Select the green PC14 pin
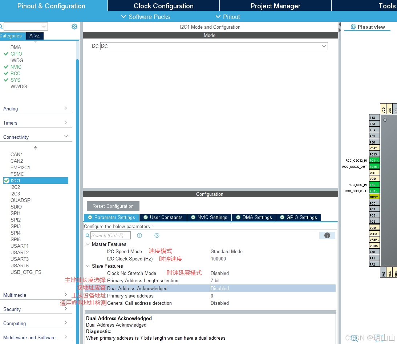The image size is (397, 344). pyautogui.click(x=374, y=161)
